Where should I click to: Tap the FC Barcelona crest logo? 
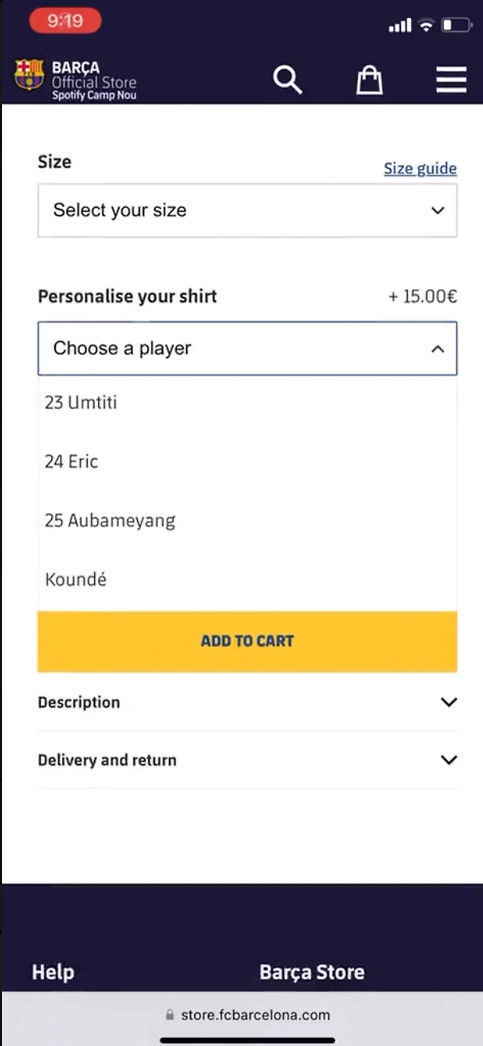click(x=30, y=74)
